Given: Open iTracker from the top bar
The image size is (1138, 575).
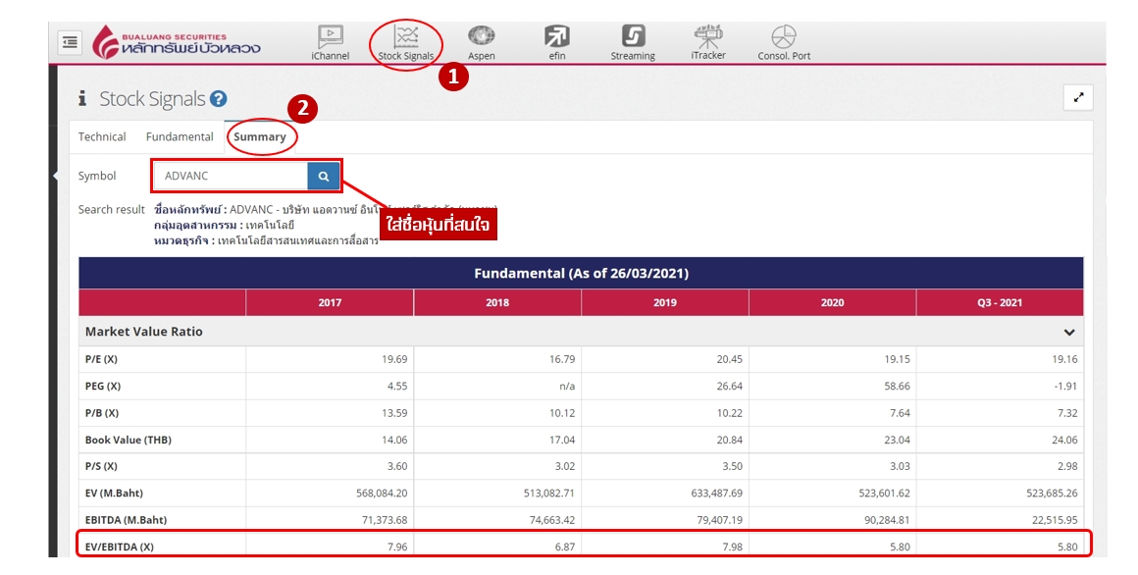Looking at the screenshot, I should point(708,43).
